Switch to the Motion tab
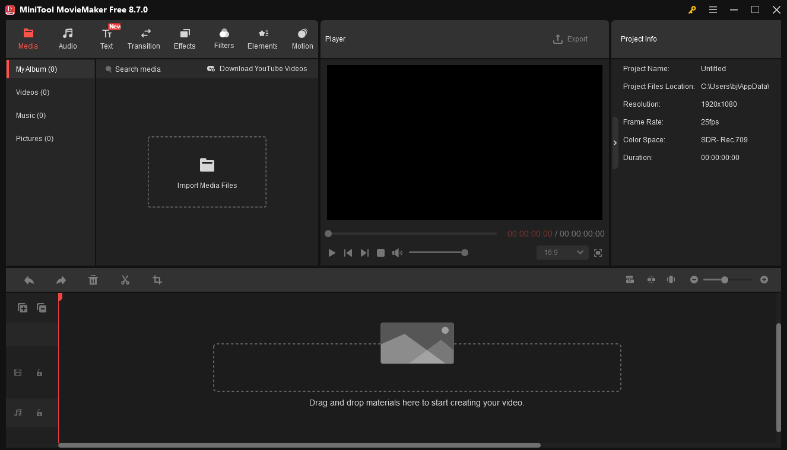 [x=302, y=39]
